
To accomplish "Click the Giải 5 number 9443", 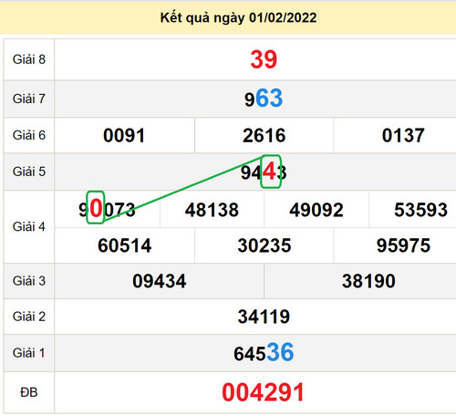I will pos(264,172).
